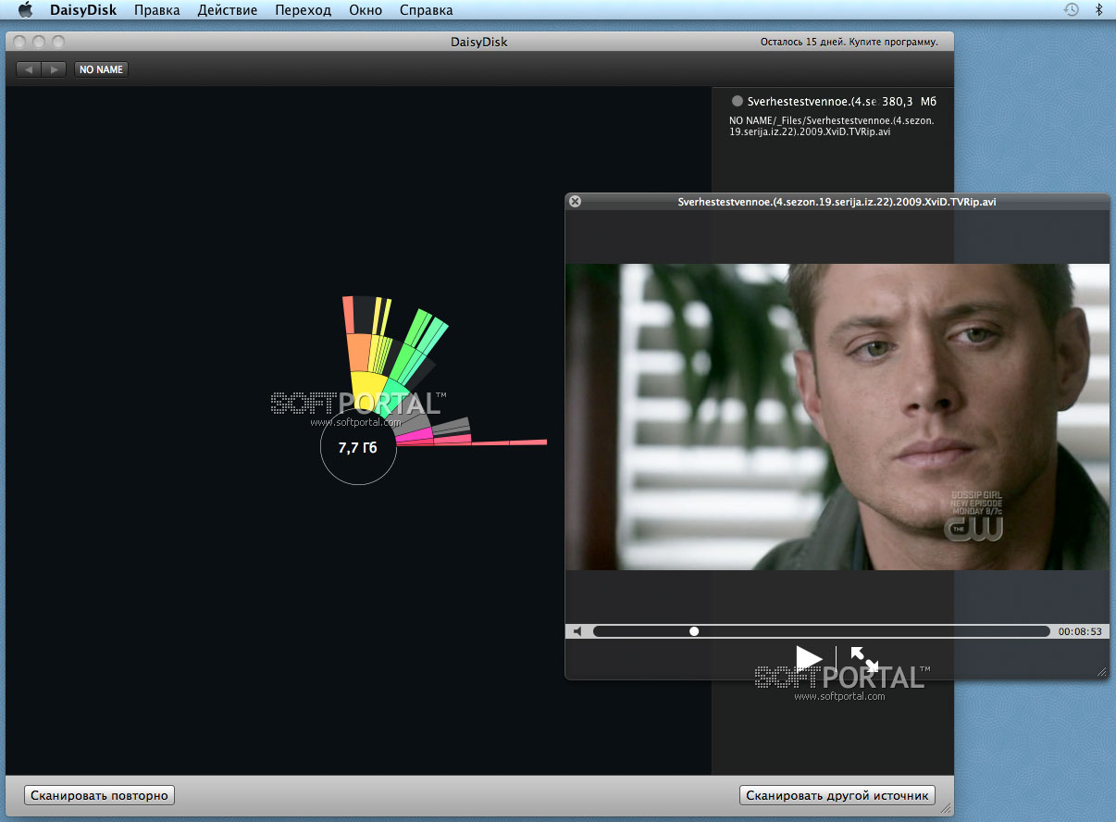Play the video preview
The image size is (1116, 822).
(x=809, y=658)
